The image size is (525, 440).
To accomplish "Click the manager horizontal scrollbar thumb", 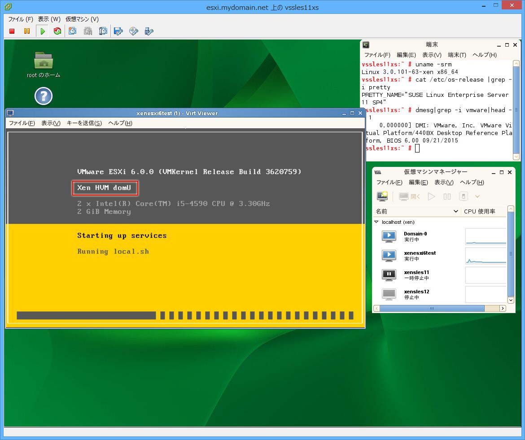I will click(432, 308).
